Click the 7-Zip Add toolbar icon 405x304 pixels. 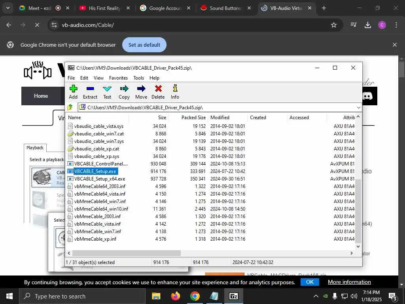click(x=73, y=89)
